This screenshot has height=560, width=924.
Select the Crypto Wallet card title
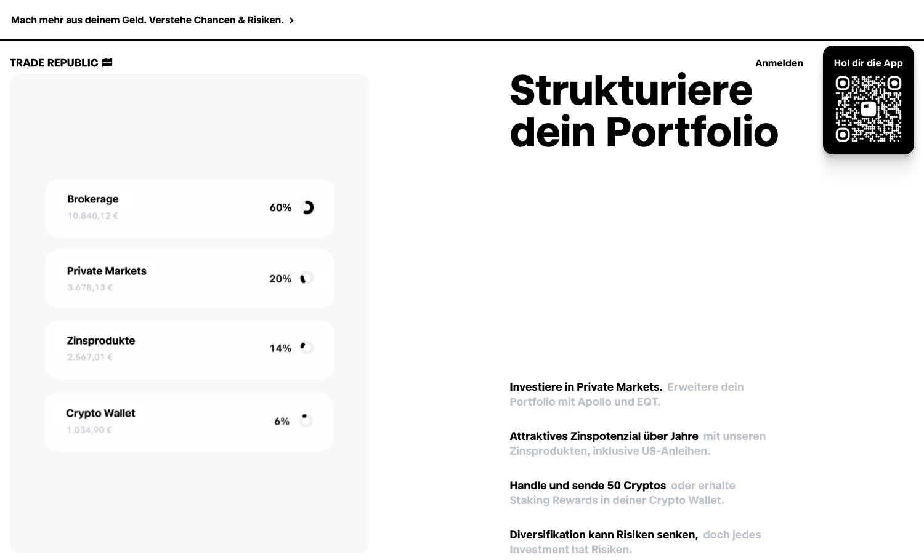pyautogui.click(x=100, y=413)
